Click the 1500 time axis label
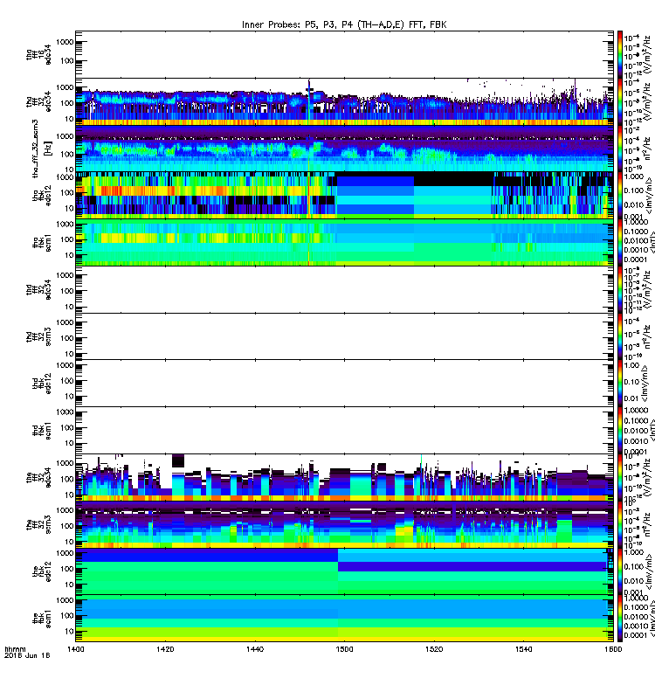The width and height of the screenshot is (655, 699). coord(344,649)
